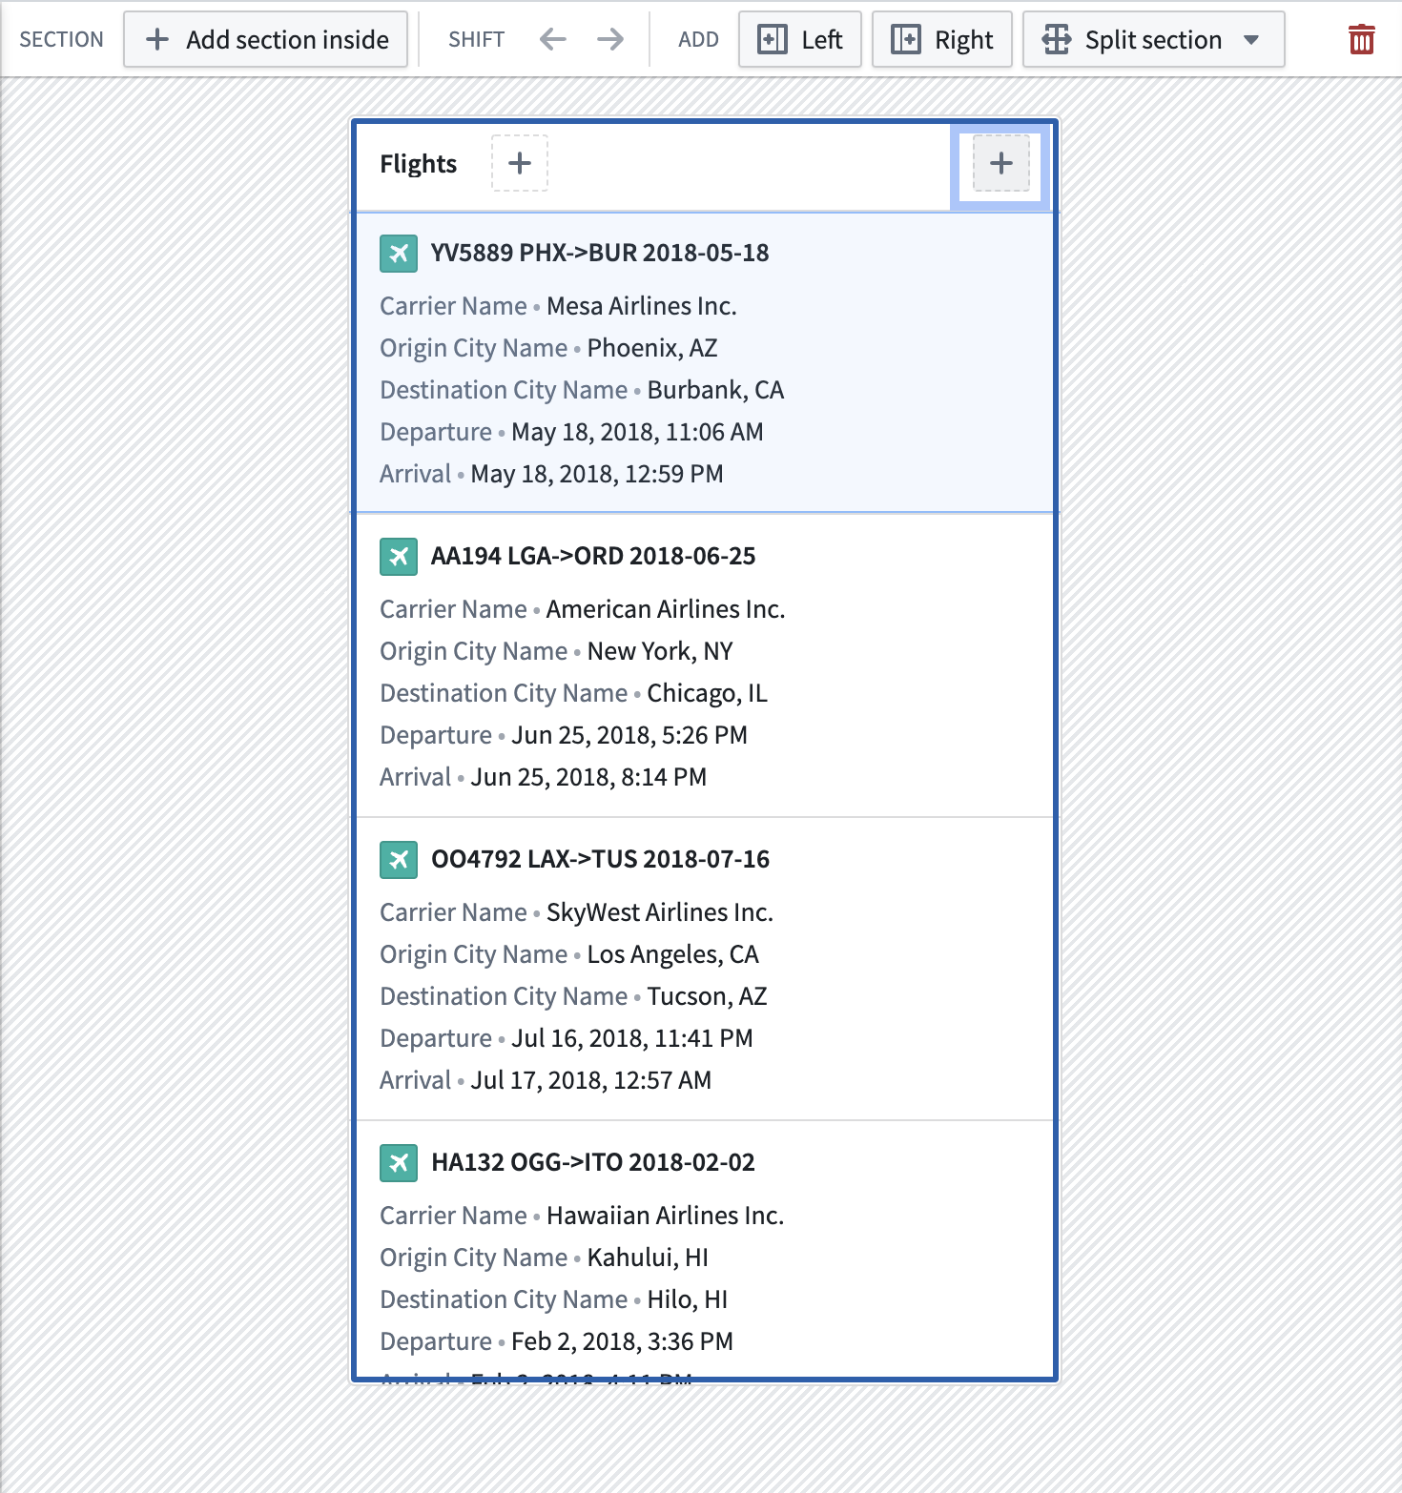Click departure Feb 2, 2018, 3:36 PM

[x=622, y=1341]
